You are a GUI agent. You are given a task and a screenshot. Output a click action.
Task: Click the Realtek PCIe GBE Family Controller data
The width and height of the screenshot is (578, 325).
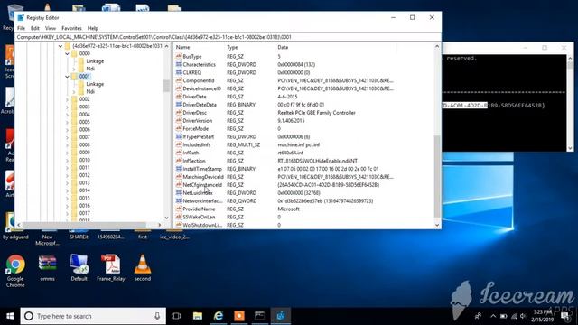coord(316,112)
